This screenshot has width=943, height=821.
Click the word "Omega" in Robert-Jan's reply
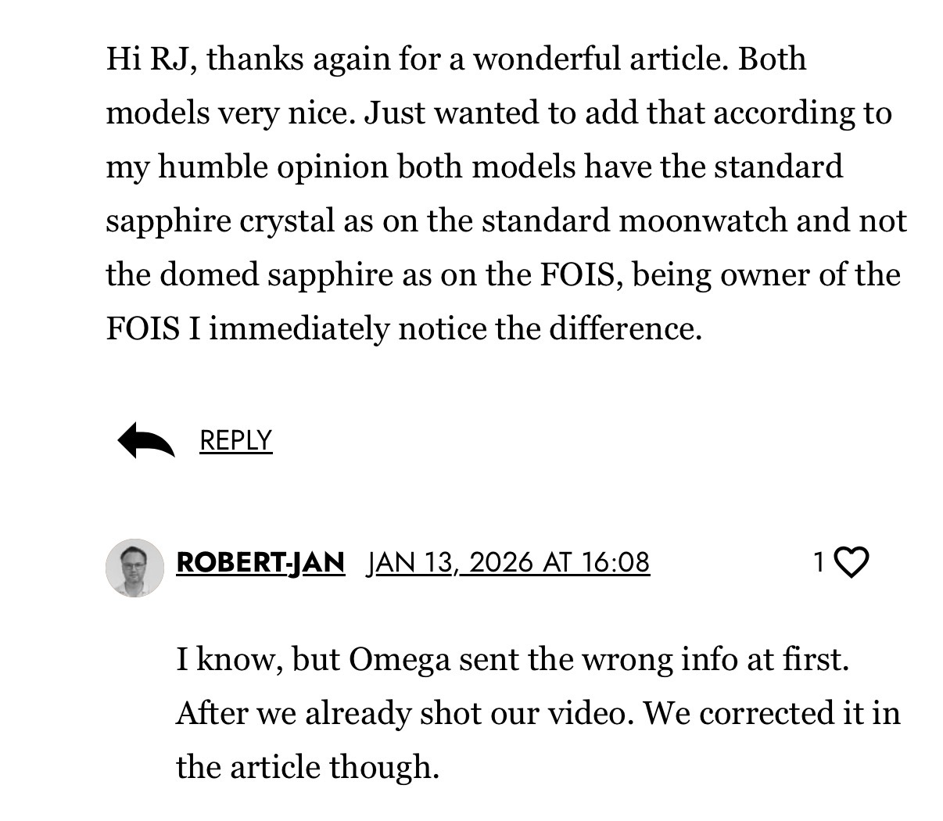click(400, 660)
